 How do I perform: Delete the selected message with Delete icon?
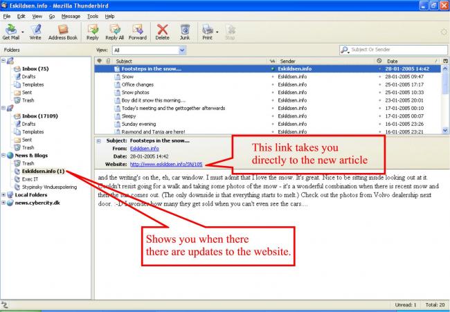[162, 32]
